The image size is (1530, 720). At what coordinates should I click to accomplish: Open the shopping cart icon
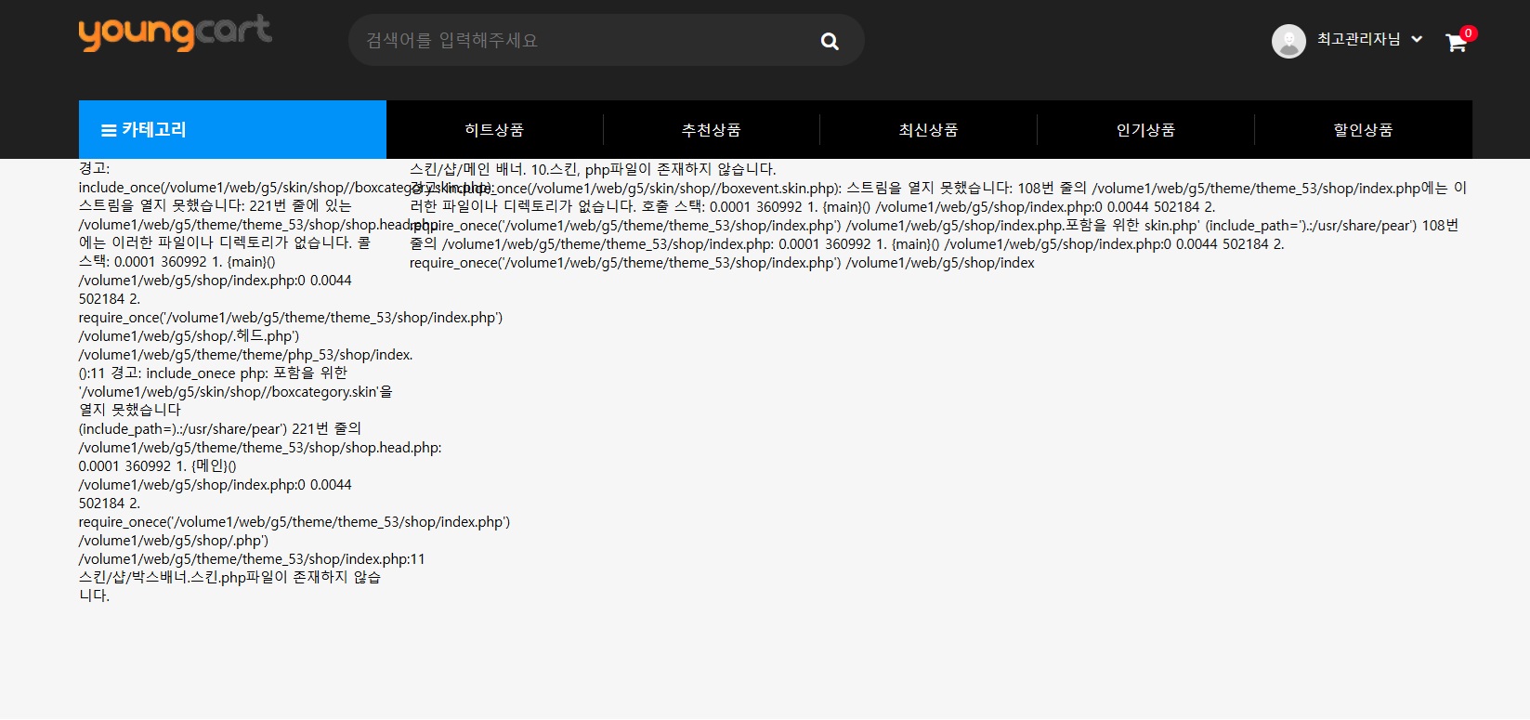[1456, 43]
